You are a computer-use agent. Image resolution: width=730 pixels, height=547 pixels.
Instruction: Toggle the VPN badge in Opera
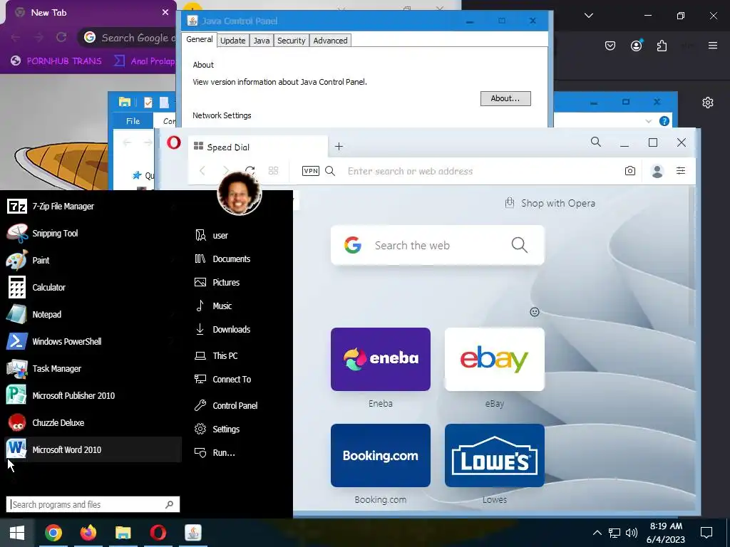coord(311,171)
